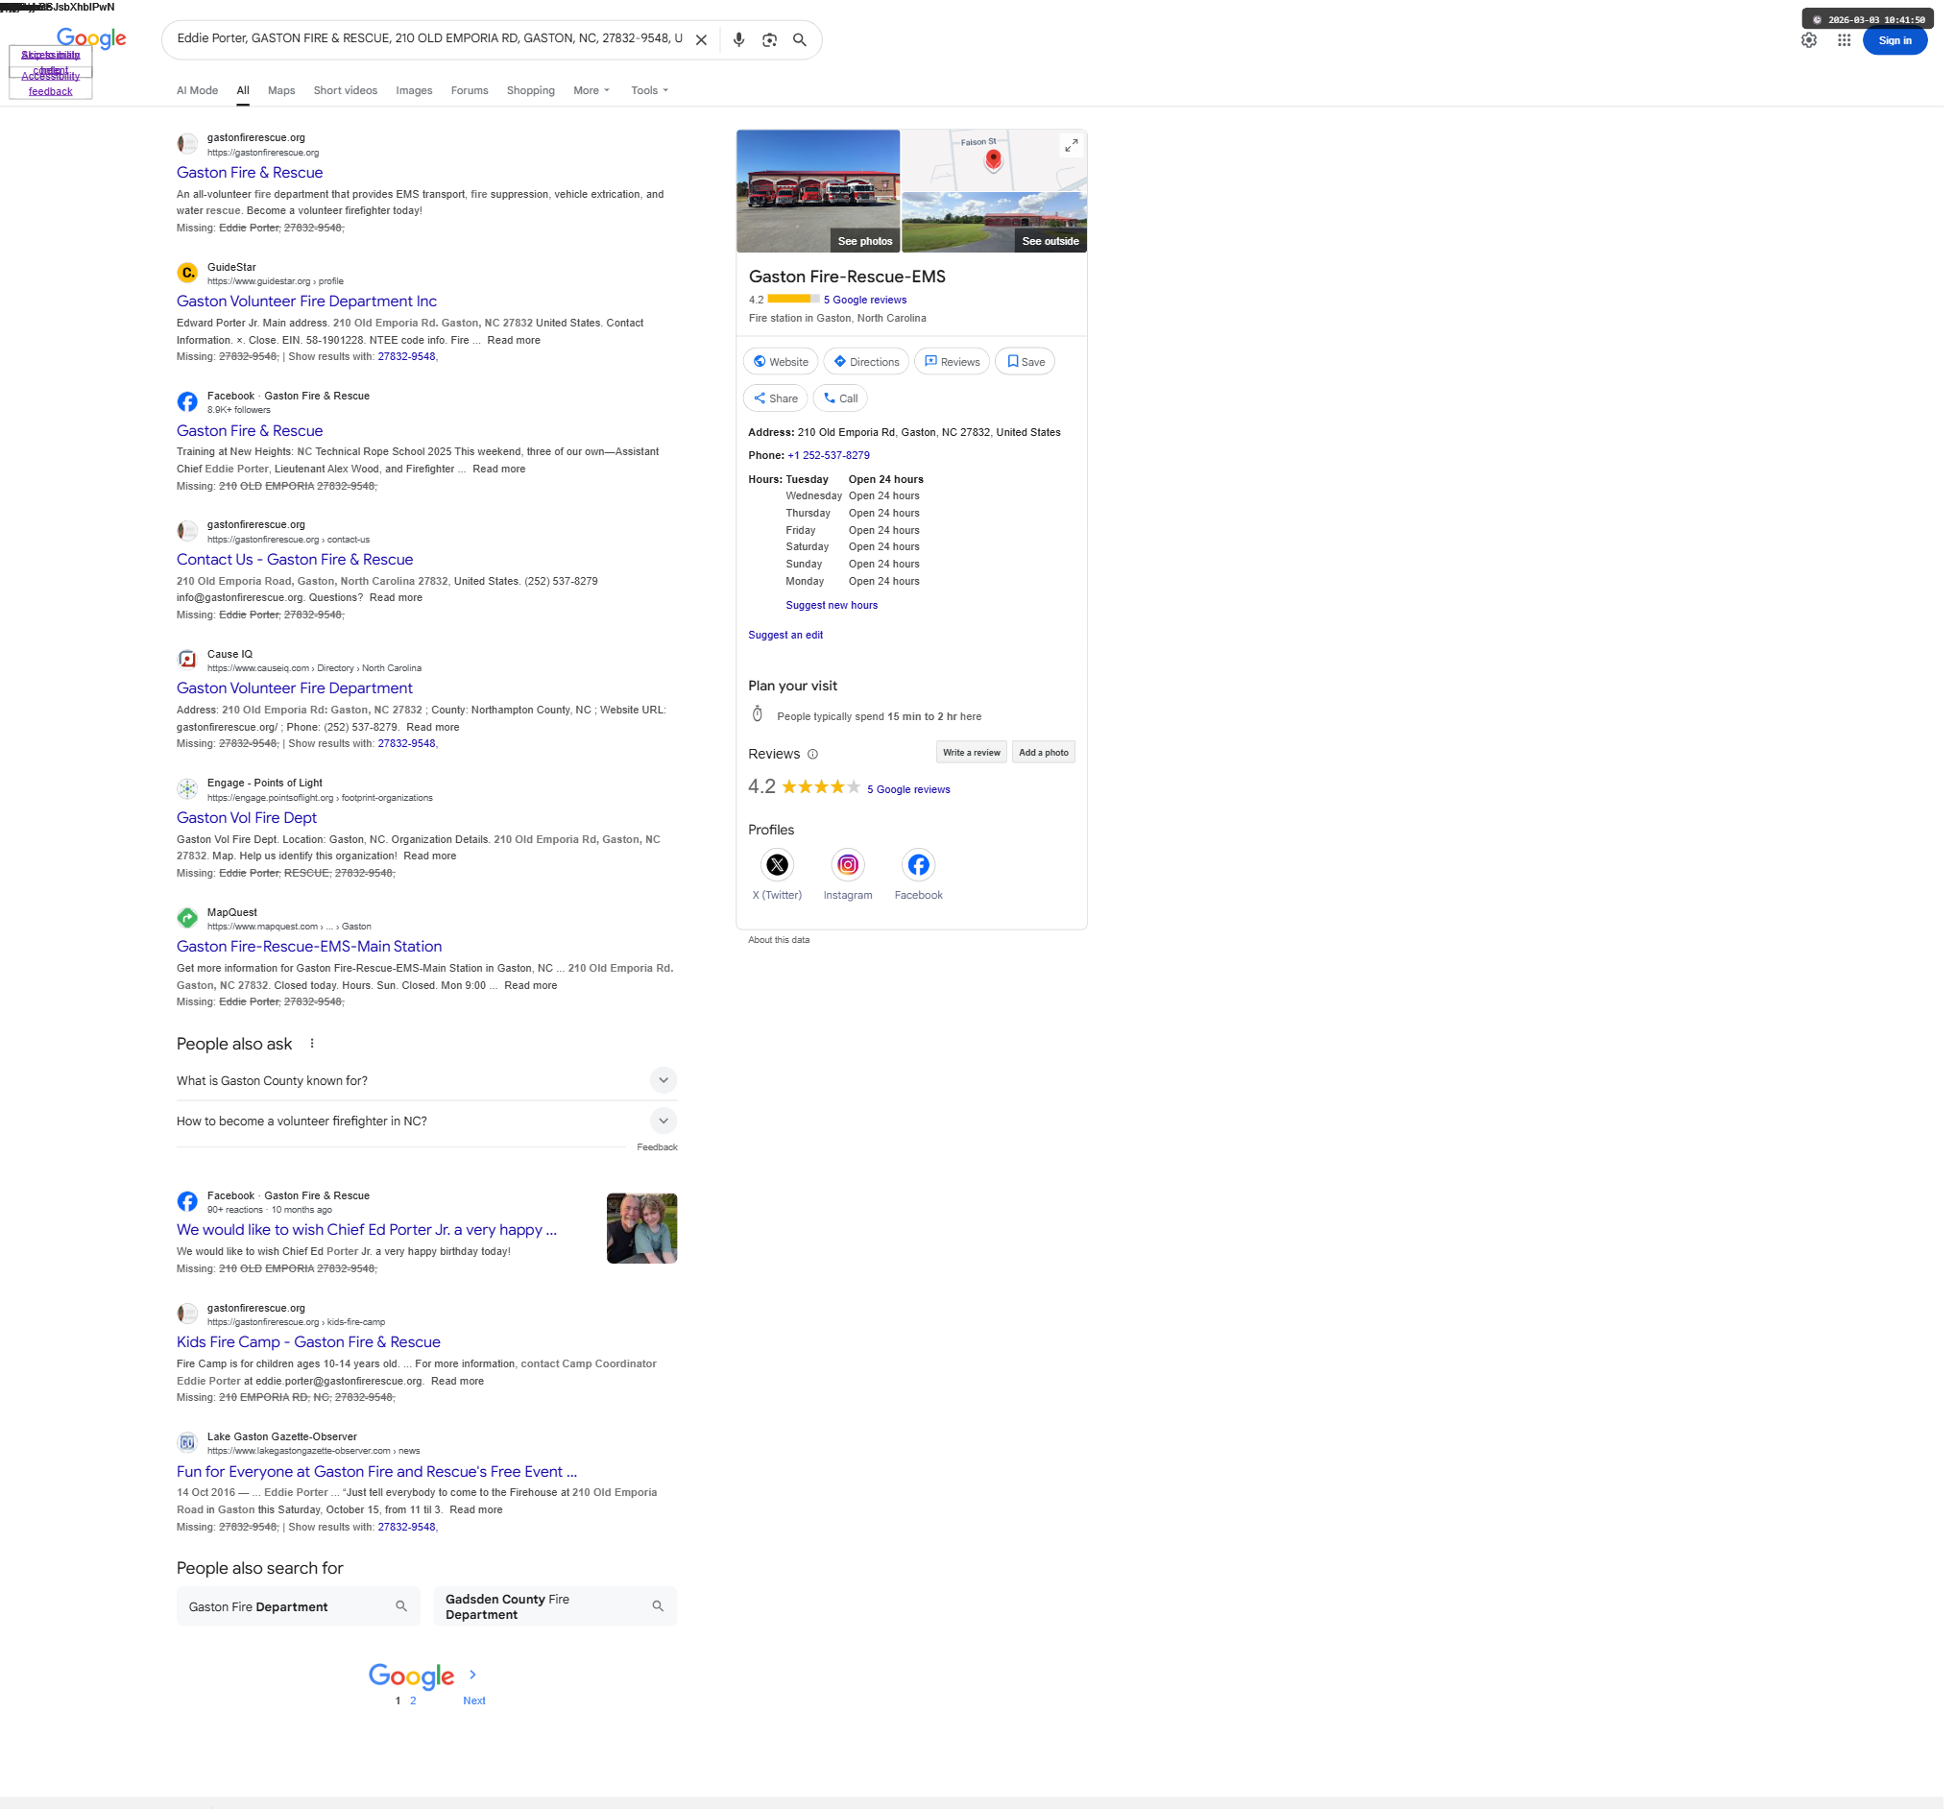Image resolution: width=1955 pixels, height=1809 pixels.
Task: Click the favicon on the Kids Fire Camp result
Action: point(187,1314)
